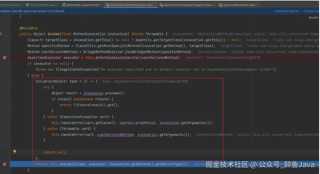This screenshot has height=174, width=320.
Task: Collapse the if (executor == null) block
Action: [10, 64]
